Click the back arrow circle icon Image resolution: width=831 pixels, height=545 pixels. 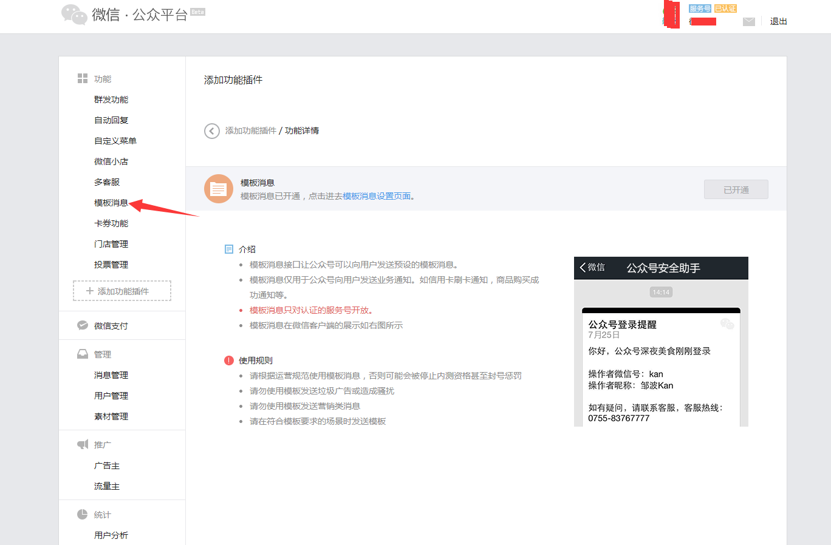[211, 130]
